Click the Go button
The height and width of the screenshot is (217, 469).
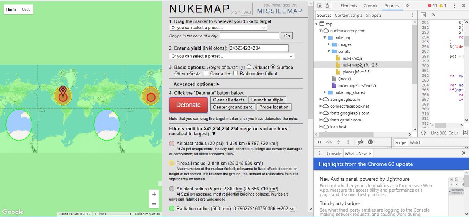287,36
